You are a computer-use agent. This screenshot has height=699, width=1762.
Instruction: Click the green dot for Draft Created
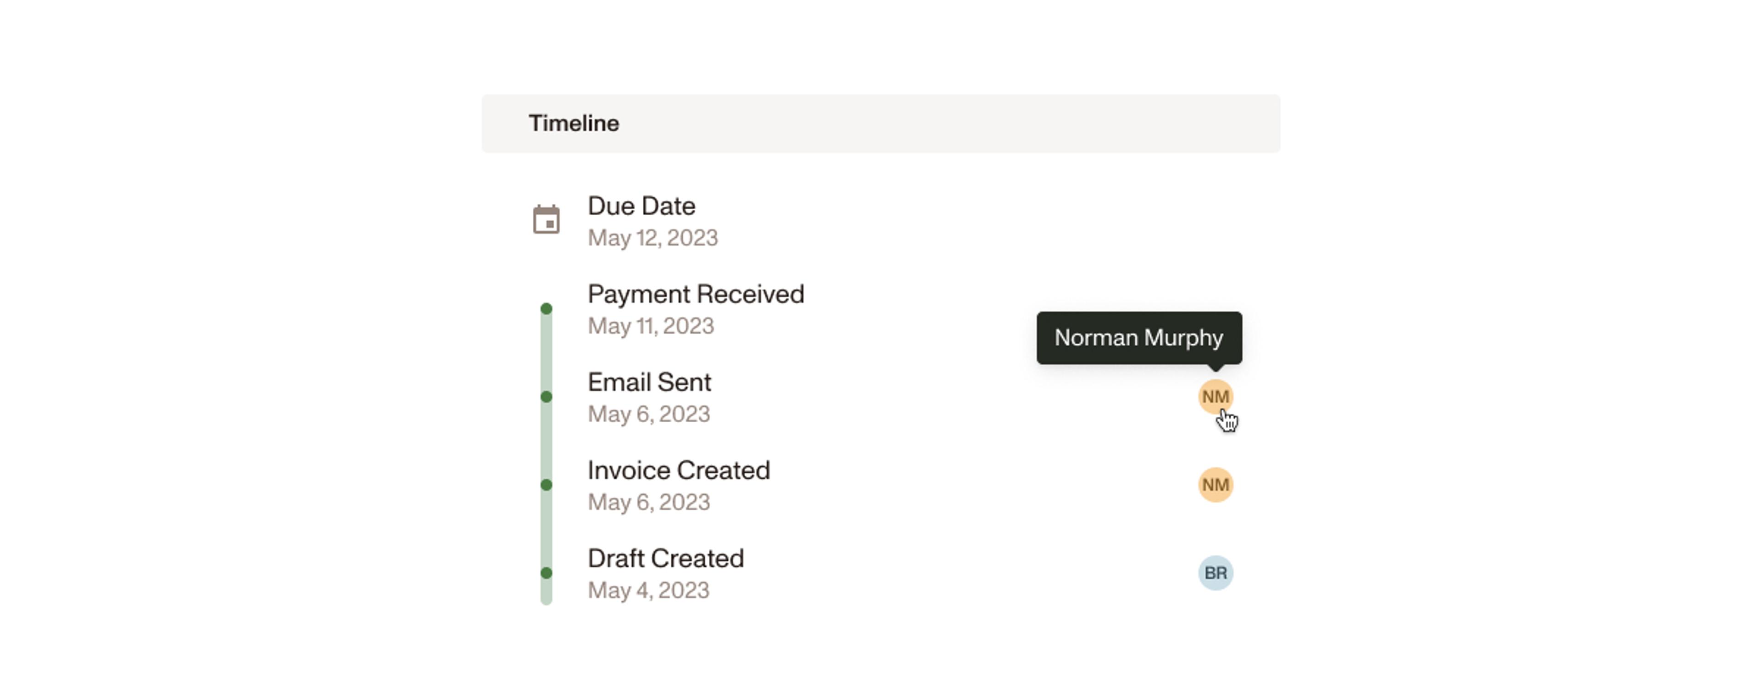(x=546, y=573)
